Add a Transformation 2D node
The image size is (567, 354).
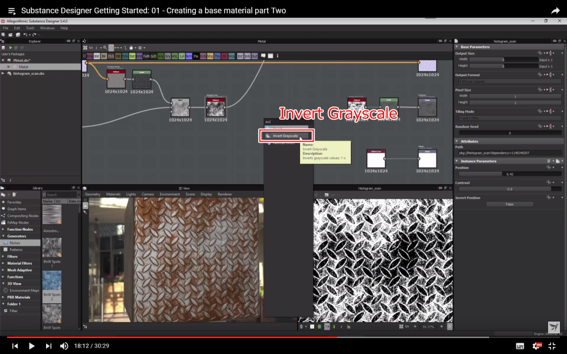(x=217, y=56)
